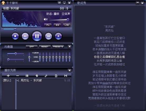Mute audio via the speaker icon

[x=46, y=19]
